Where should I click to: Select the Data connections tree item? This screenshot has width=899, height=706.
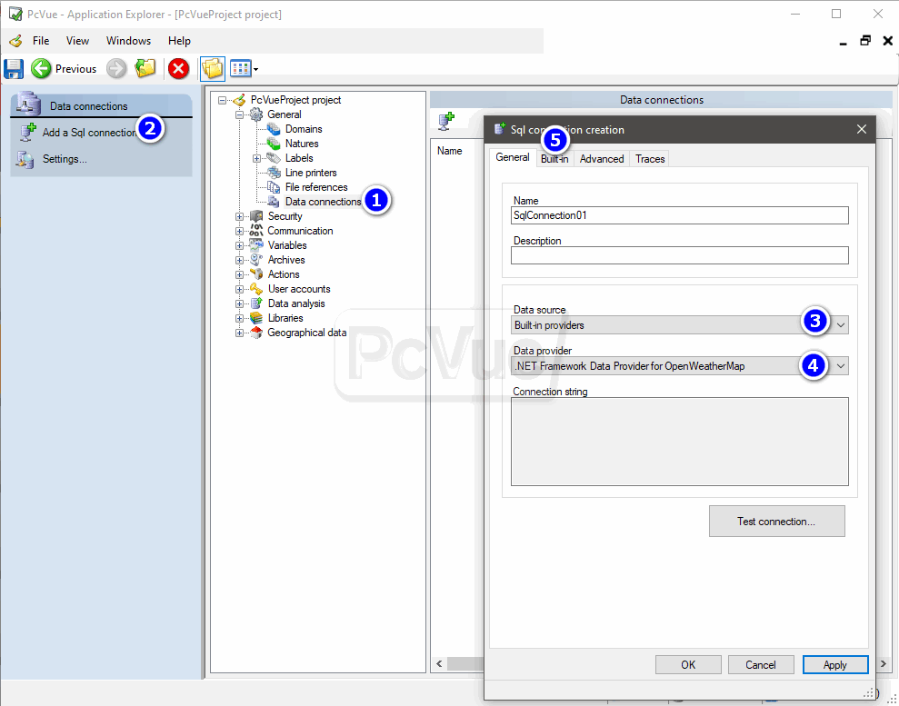tap(323, 201)
